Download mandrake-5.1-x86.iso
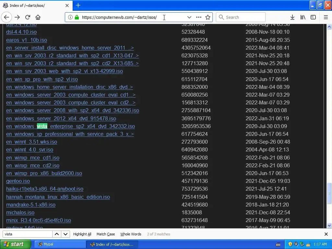 click(31, 205)
